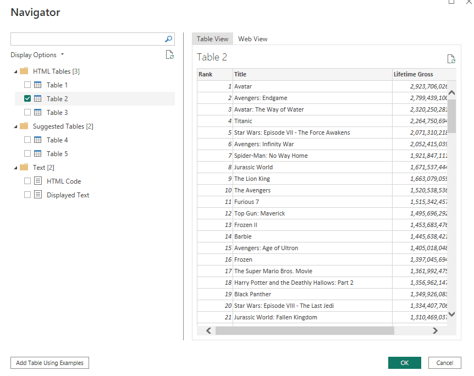Click the table icon for Table 3
The height and width of the screenshot is (376, 474).
pyautogui.click(x=38, y=113)
